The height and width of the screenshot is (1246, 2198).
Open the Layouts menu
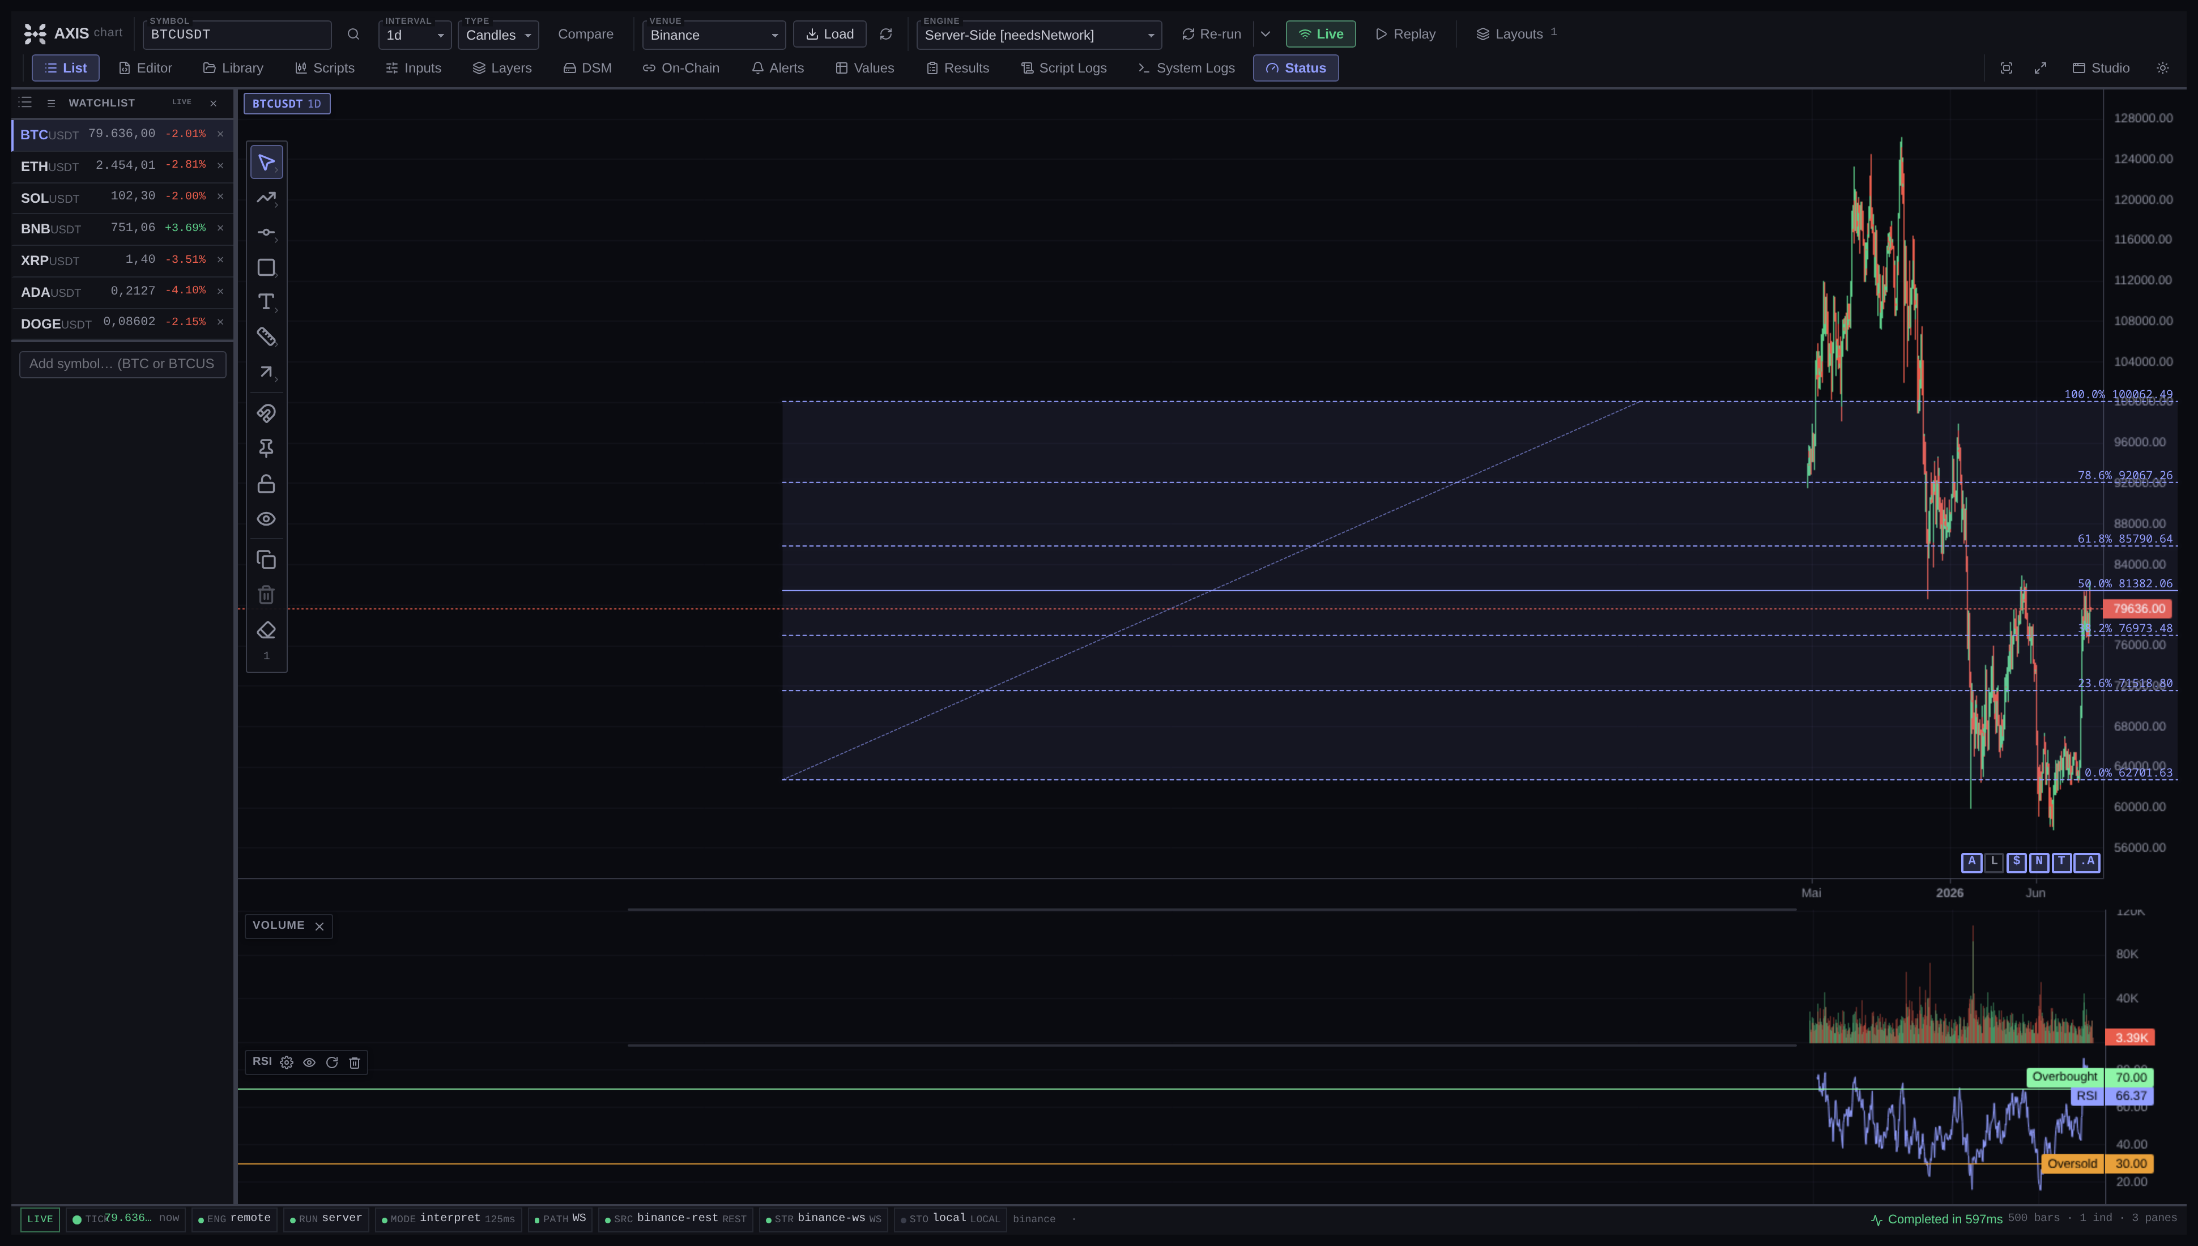[1516, 34]
